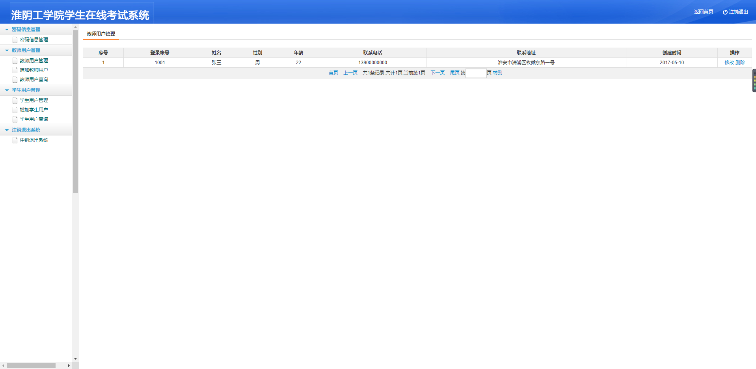Open 密码信息管理 in the sidebar tree
This screenshot has width=756, height=369.
[34, 40]
